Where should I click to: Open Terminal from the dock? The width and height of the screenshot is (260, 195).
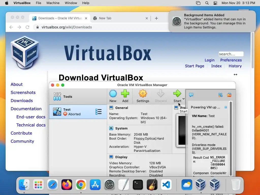tap(138, 185)
